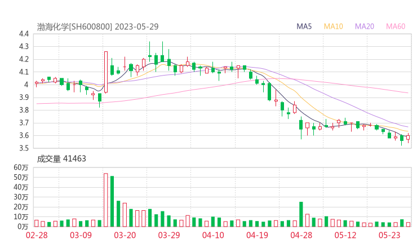Click the MA10 legend label
The height and width of the screenshot is (248, 417).
(x=333, y=26)
